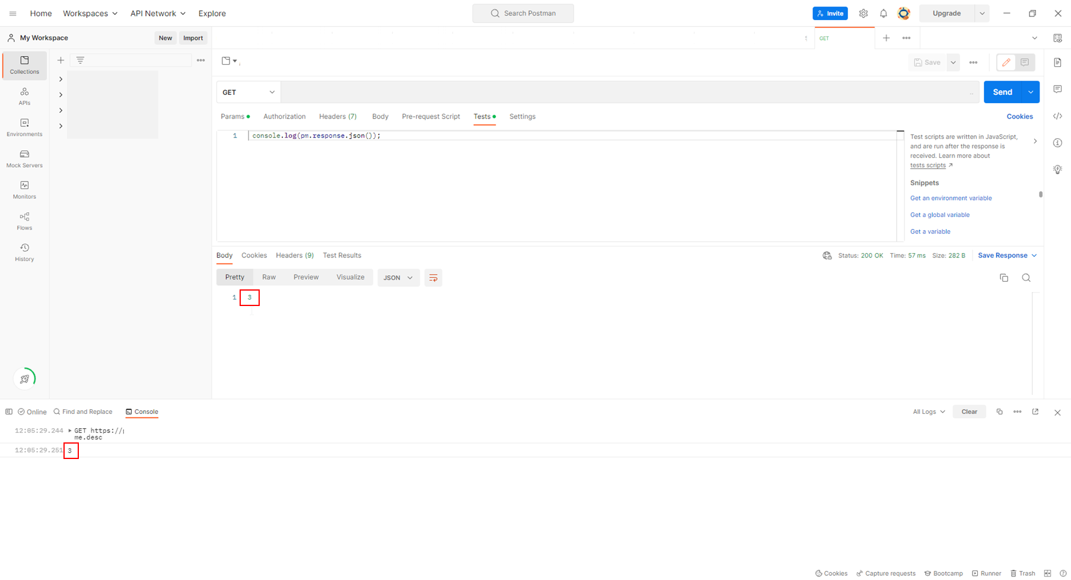Search within the response body
Viewport: 1071px width, 580px height.
[x=1026, y=278]
